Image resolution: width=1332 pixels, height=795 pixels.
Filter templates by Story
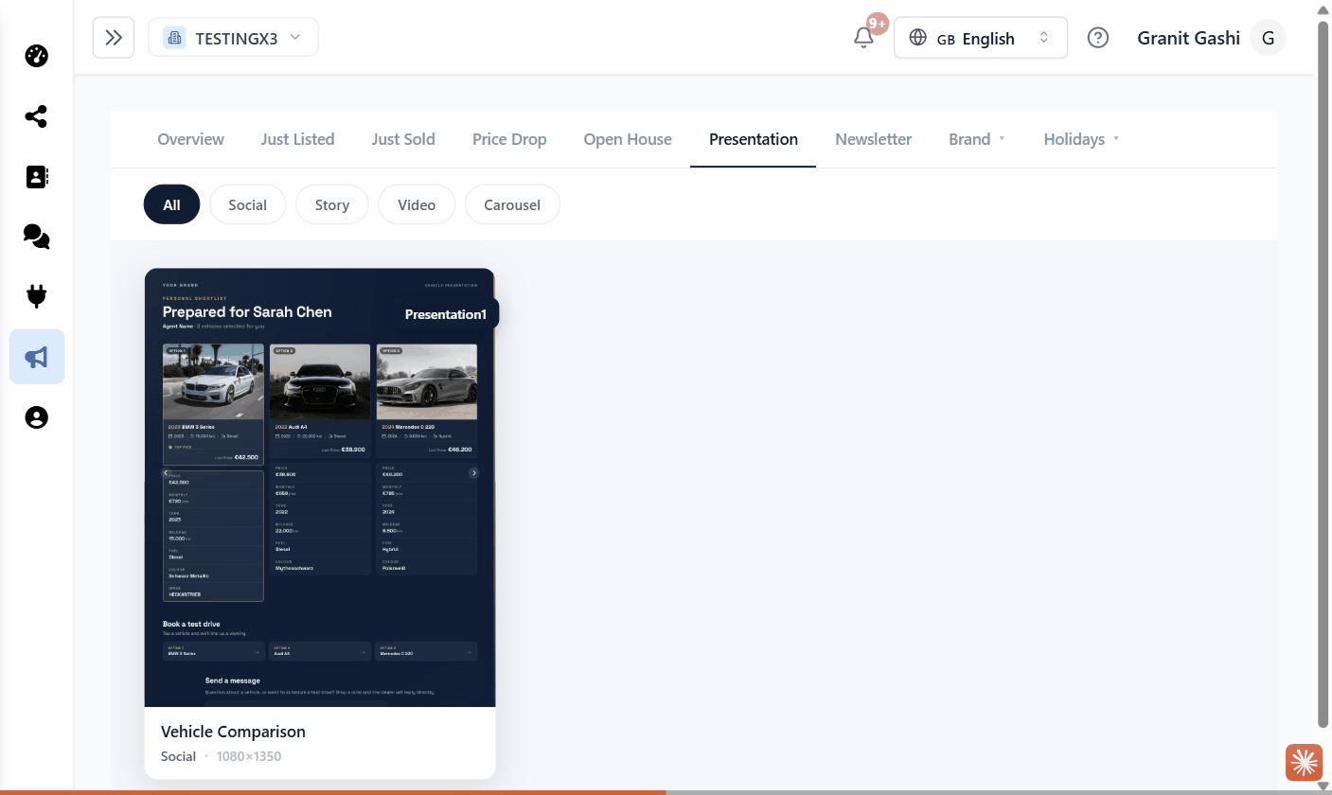pyautogui.click(x=331, y=204)
